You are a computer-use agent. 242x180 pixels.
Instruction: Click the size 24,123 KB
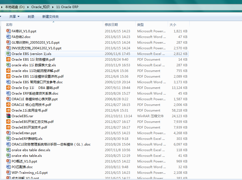click(180, 116)
